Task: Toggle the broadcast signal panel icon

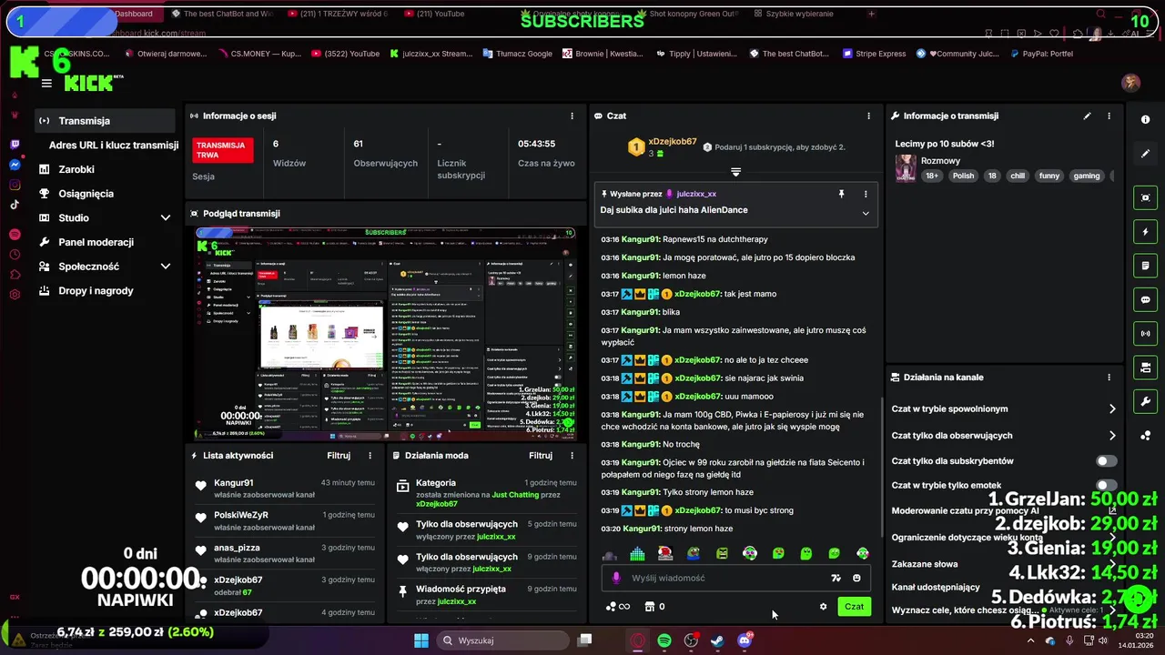Action: (x=1146, y=334)
